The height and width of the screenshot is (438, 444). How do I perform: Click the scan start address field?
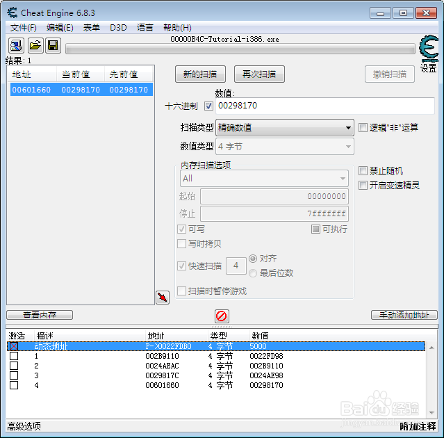274,196
